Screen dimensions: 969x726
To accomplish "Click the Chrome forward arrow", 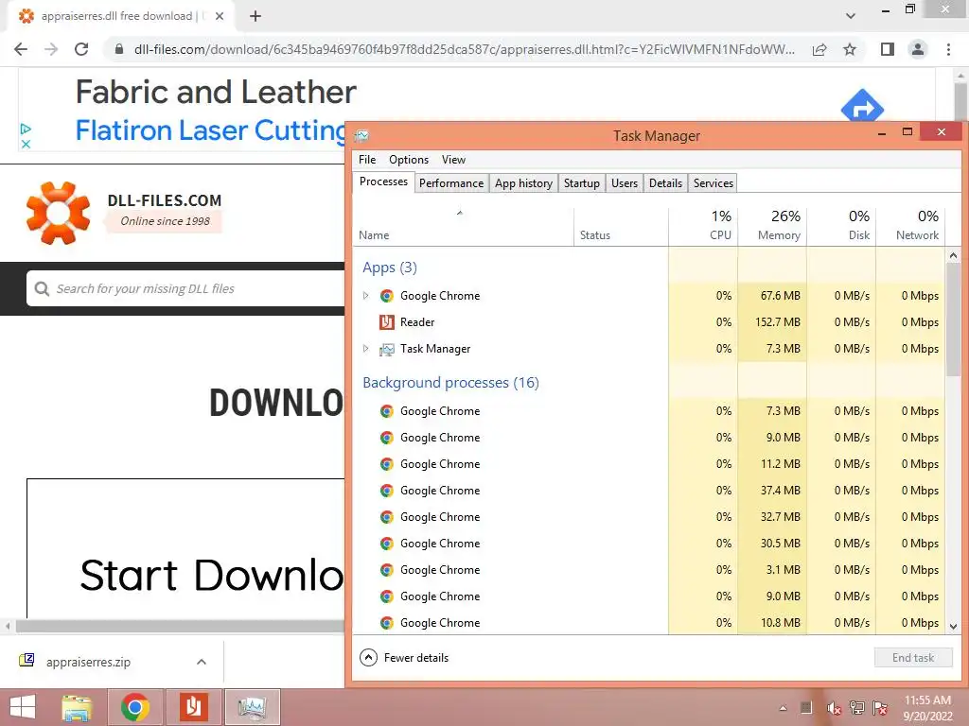I will point(51,49).
